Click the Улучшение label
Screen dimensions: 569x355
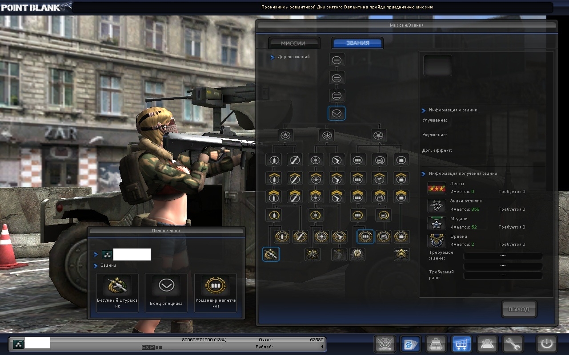435,120
